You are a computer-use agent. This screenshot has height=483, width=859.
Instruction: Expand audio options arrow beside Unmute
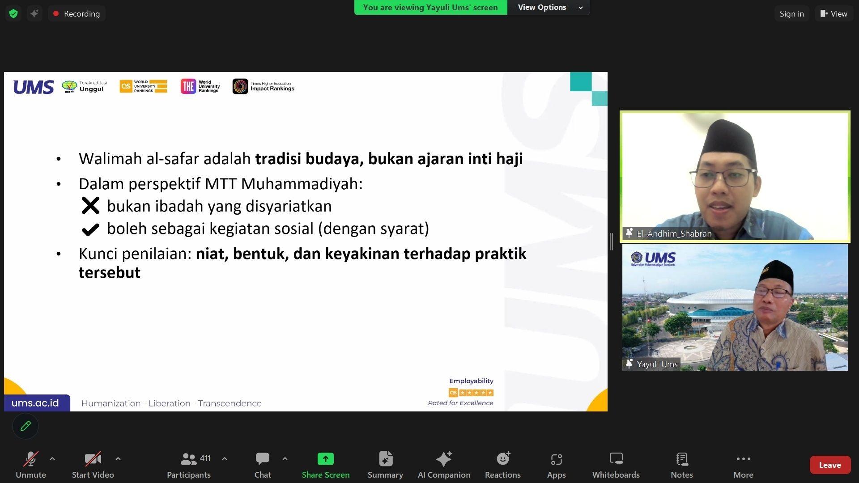pos(52,458)
